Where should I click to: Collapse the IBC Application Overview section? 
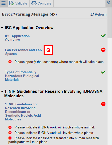(2, 28)
